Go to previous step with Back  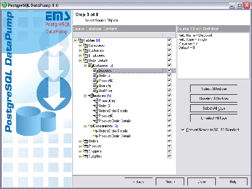point(138,182)
